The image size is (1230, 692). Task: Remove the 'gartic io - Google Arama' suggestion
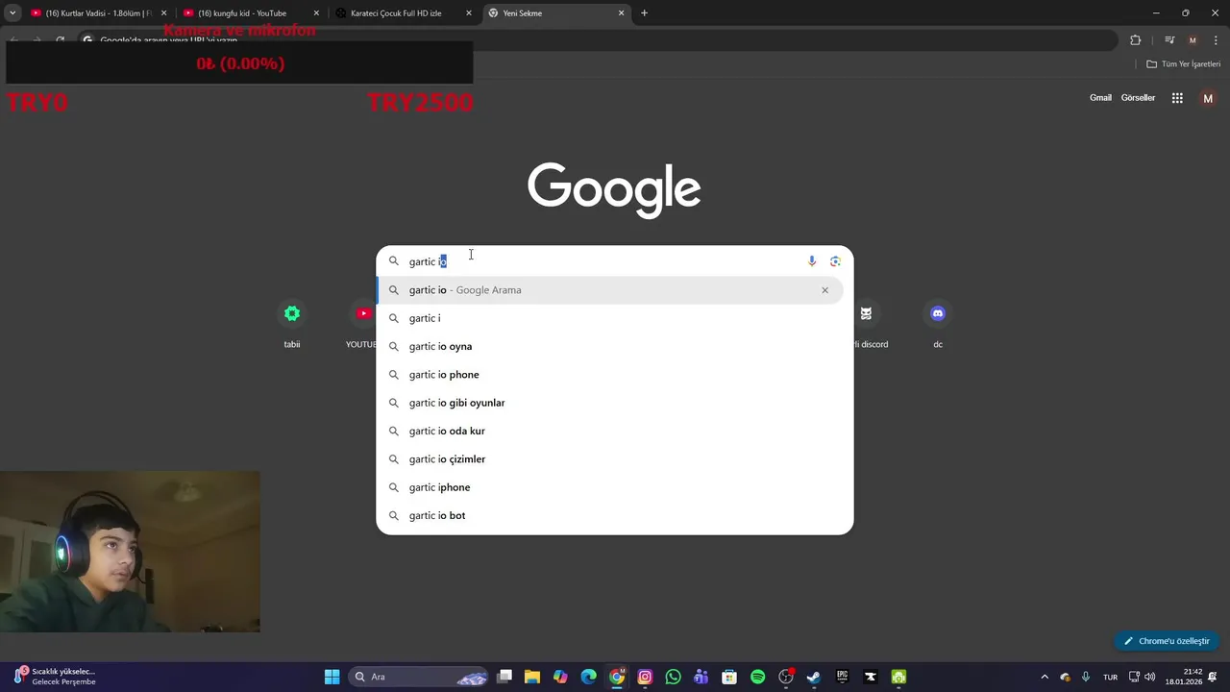click(824, 290)
